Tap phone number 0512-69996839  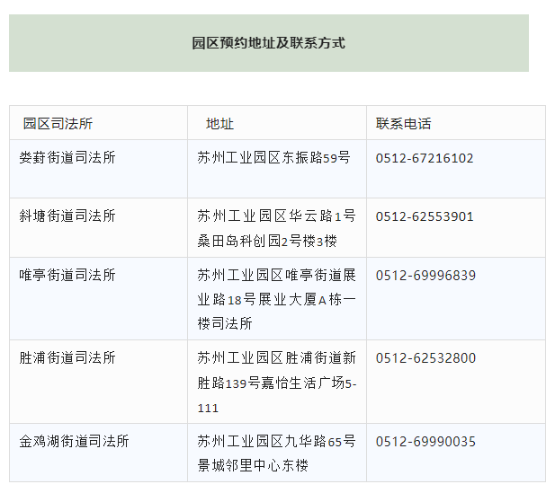[x=425, y=275]
